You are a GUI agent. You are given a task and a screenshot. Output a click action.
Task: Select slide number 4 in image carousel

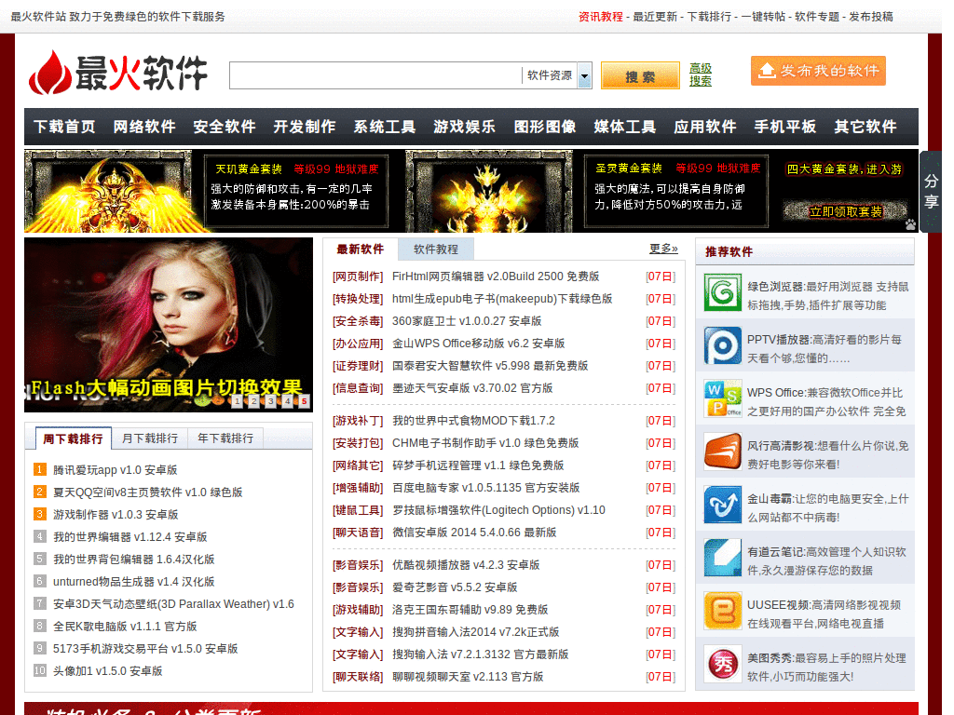tap(287, 400)
